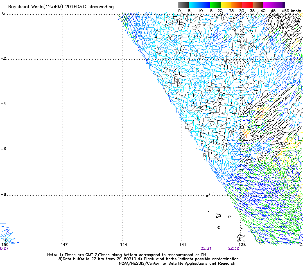Click the "-144" longitude axis label

tap(122, 245)
